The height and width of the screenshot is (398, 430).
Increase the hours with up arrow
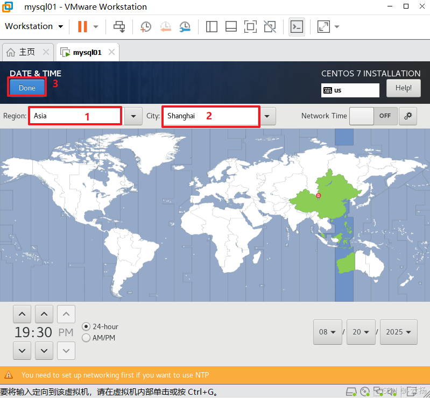tap(22, 314)
